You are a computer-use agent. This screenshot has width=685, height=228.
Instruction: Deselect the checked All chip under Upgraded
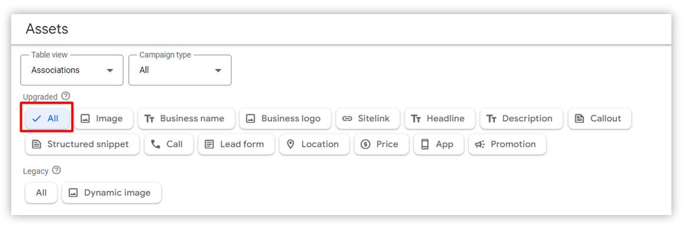(47, 118)
